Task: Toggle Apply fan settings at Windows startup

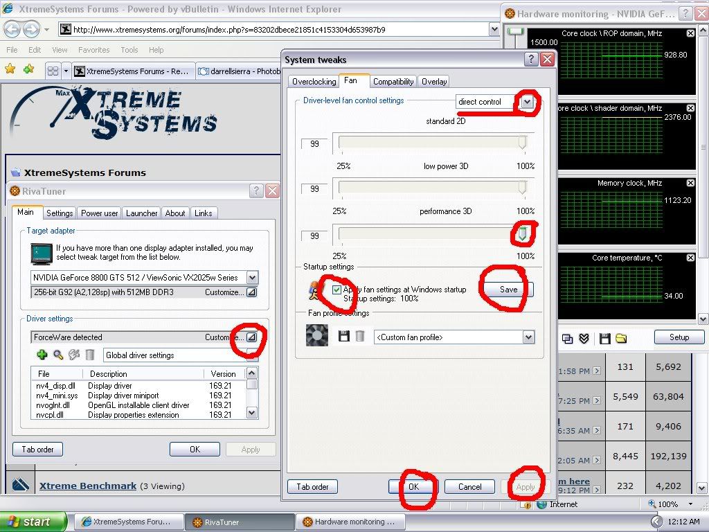Action: coord(337,290)
